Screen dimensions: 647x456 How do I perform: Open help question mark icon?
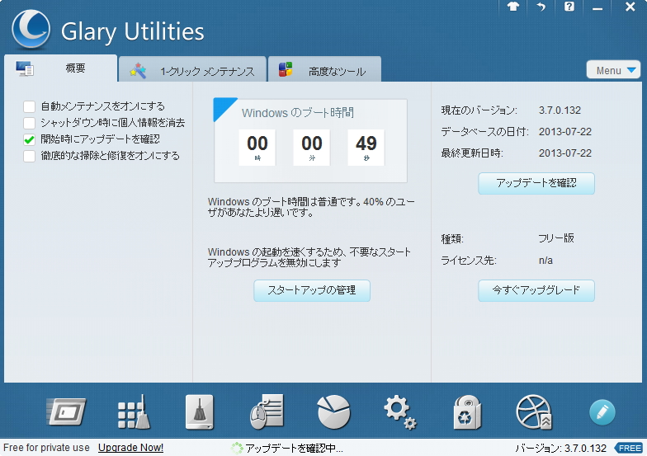pyautogui.click(x=569, y=7)
